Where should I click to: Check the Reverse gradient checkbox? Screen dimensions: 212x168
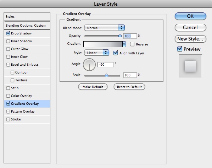[132, 44]
